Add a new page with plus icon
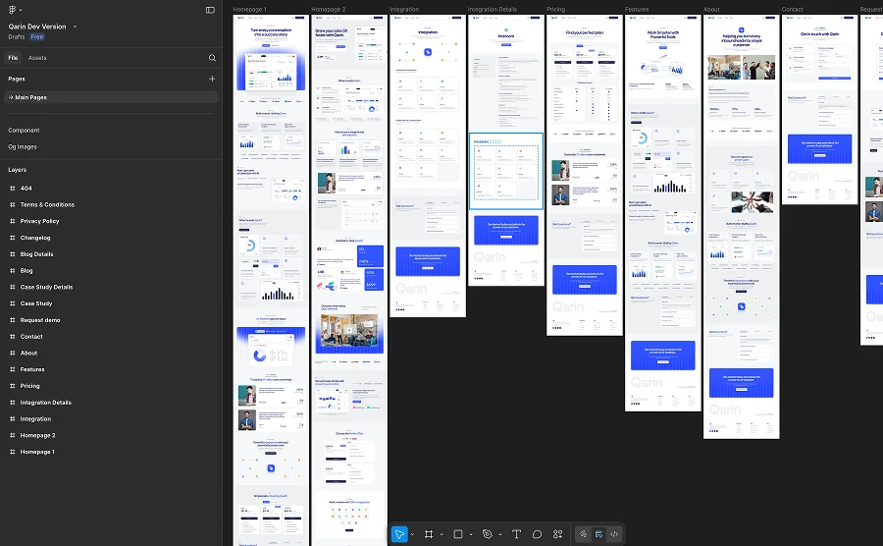The image size is (883, 546). 212,79
